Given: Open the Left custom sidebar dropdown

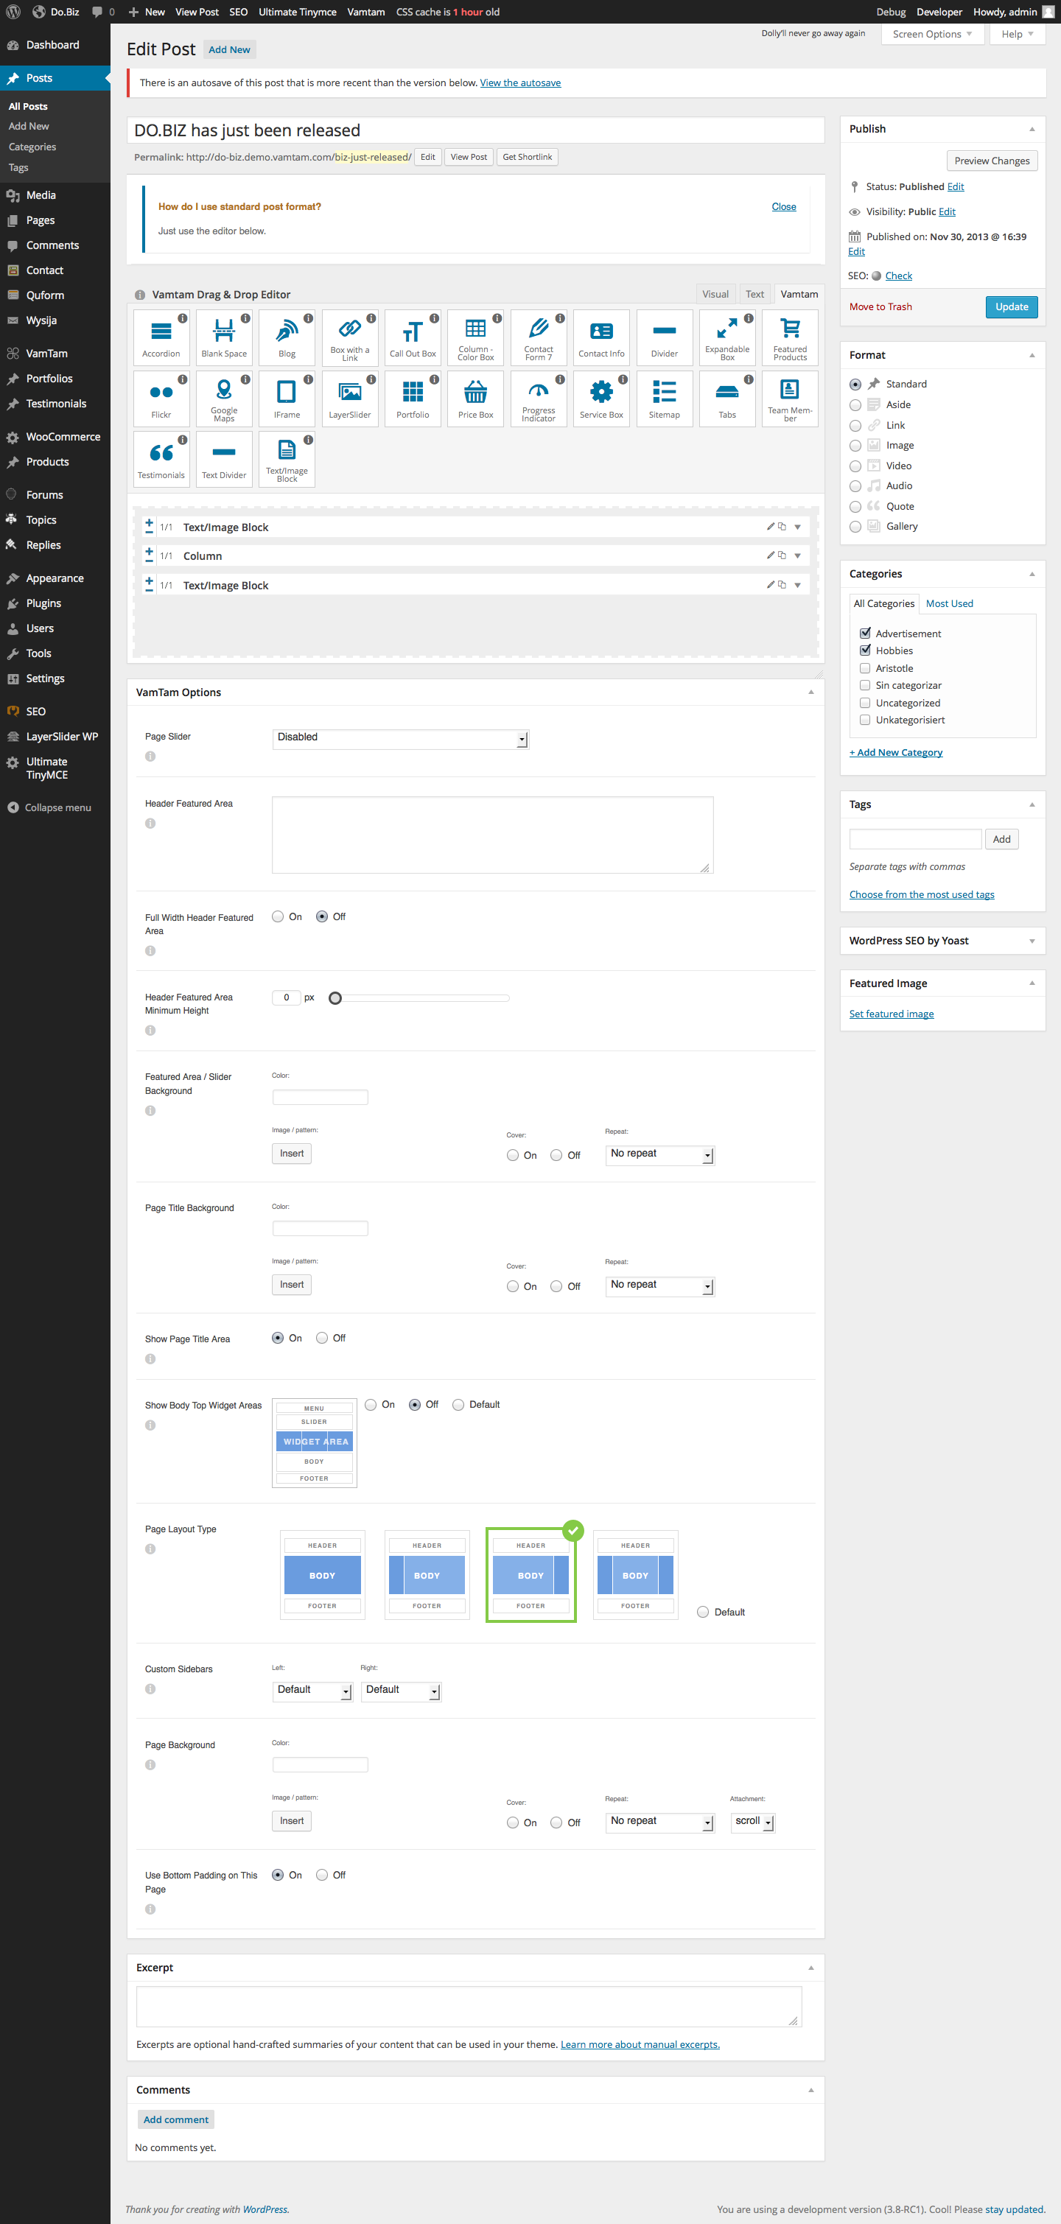Looking at the screenshot, I should click(312, 1691).
